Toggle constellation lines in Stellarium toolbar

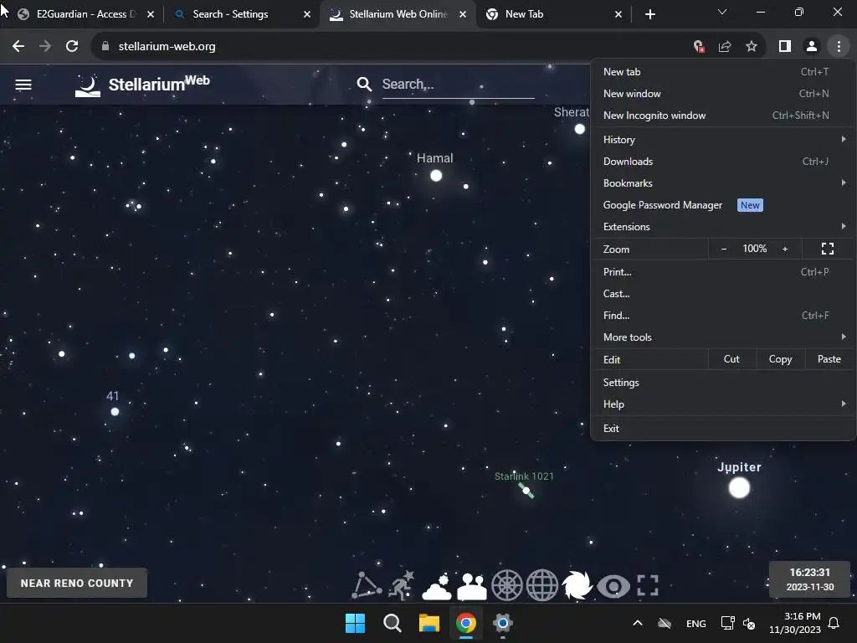click(x=367, y=585)
